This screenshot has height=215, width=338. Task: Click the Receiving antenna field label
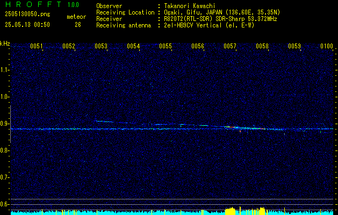click(124, 25)
